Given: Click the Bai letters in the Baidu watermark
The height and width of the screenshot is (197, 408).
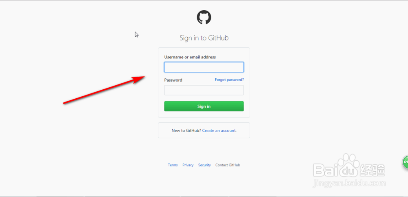Looking at the screenshot, I should tap(326, 170).
